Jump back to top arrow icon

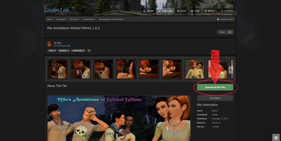pyautogui.click(x=276, y=138)
